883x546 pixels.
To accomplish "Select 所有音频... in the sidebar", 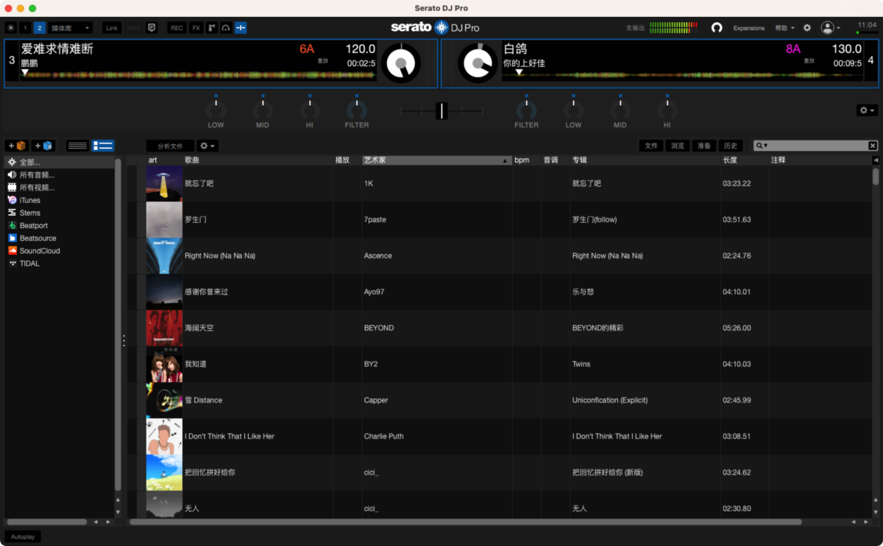I will click(x=60, y=174).
